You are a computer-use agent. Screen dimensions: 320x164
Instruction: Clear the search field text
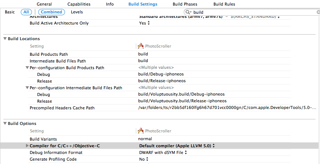point(318,12)
